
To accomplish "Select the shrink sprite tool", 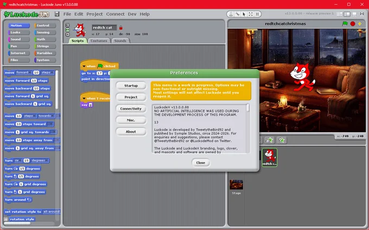I will click(x=257, y=14).
